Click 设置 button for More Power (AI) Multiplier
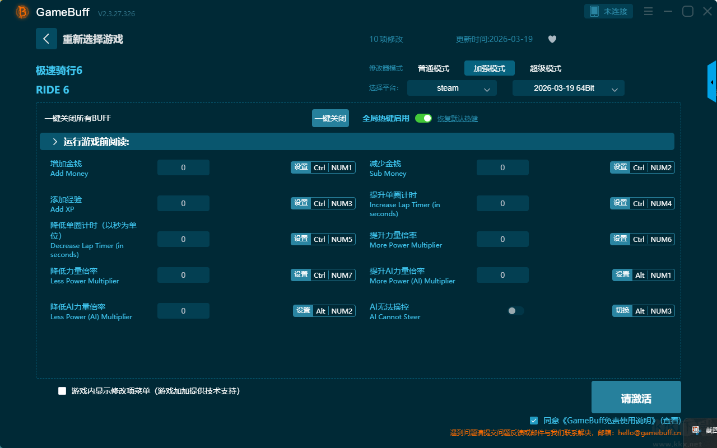This screenshot has height=448, width=717. (623, 275)
